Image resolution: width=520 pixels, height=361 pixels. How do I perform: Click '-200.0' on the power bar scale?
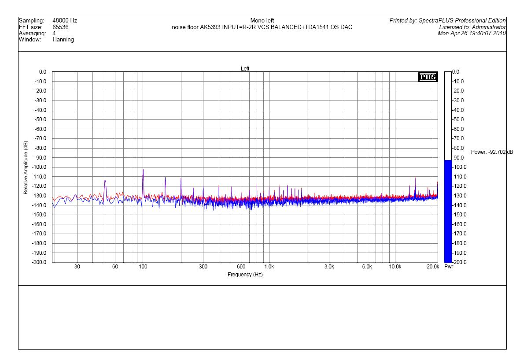click(459, 262)
